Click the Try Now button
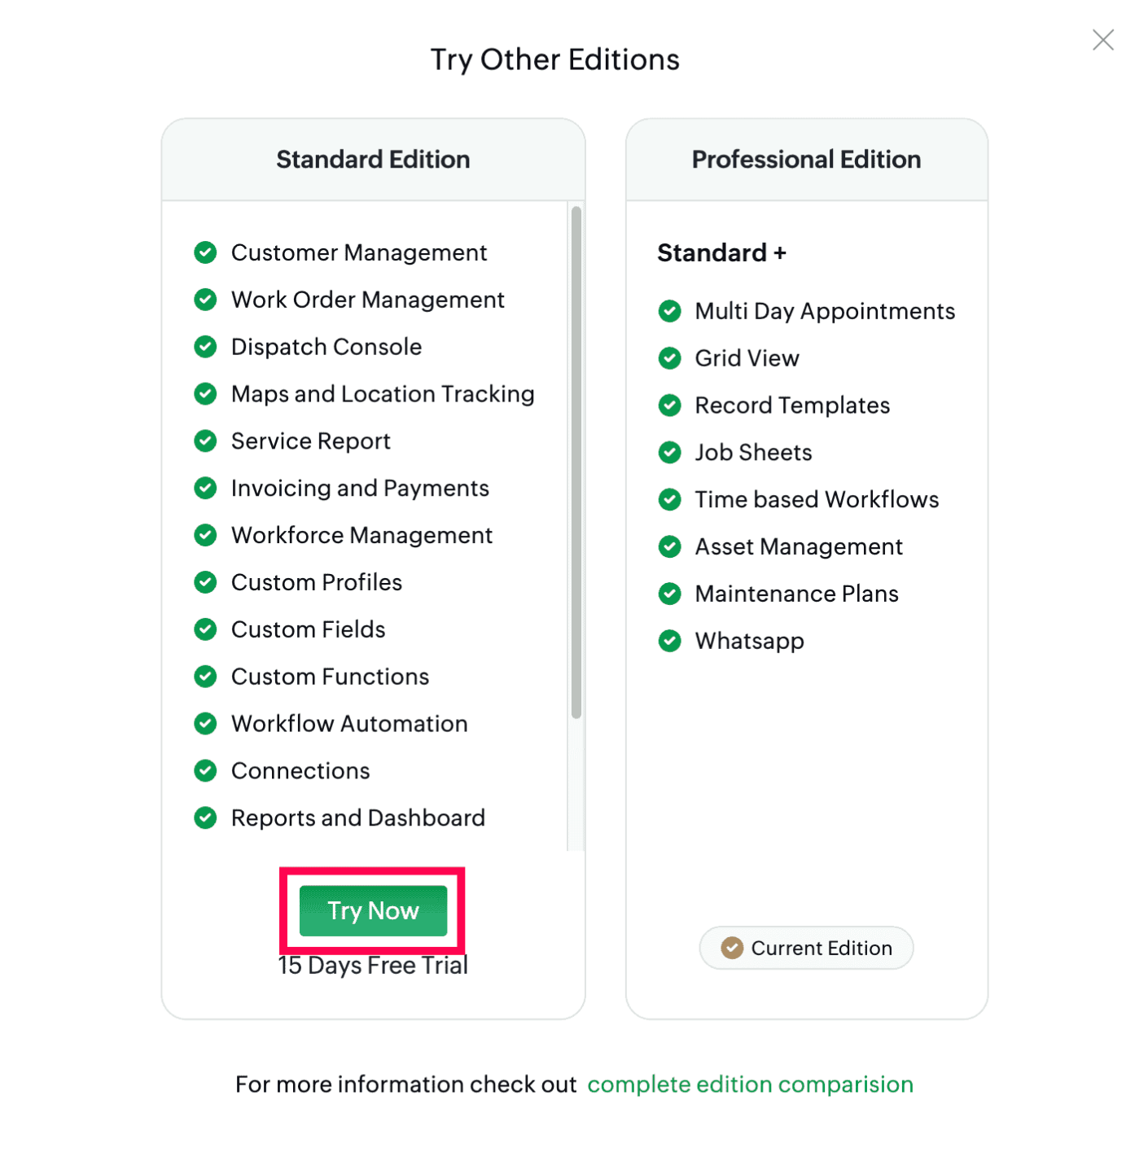This screenshot has height=1166, width=1148. click(x=372, y=910)
